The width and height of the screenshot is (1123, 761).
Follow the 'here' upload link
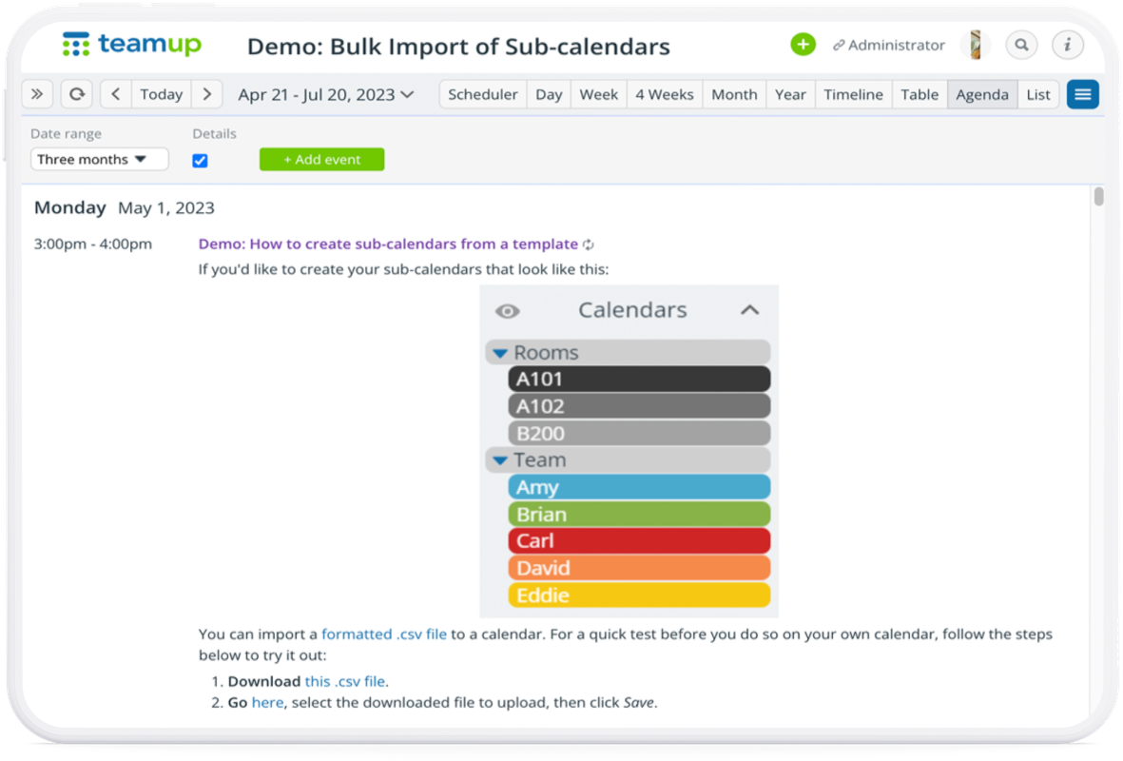[267, 703]
